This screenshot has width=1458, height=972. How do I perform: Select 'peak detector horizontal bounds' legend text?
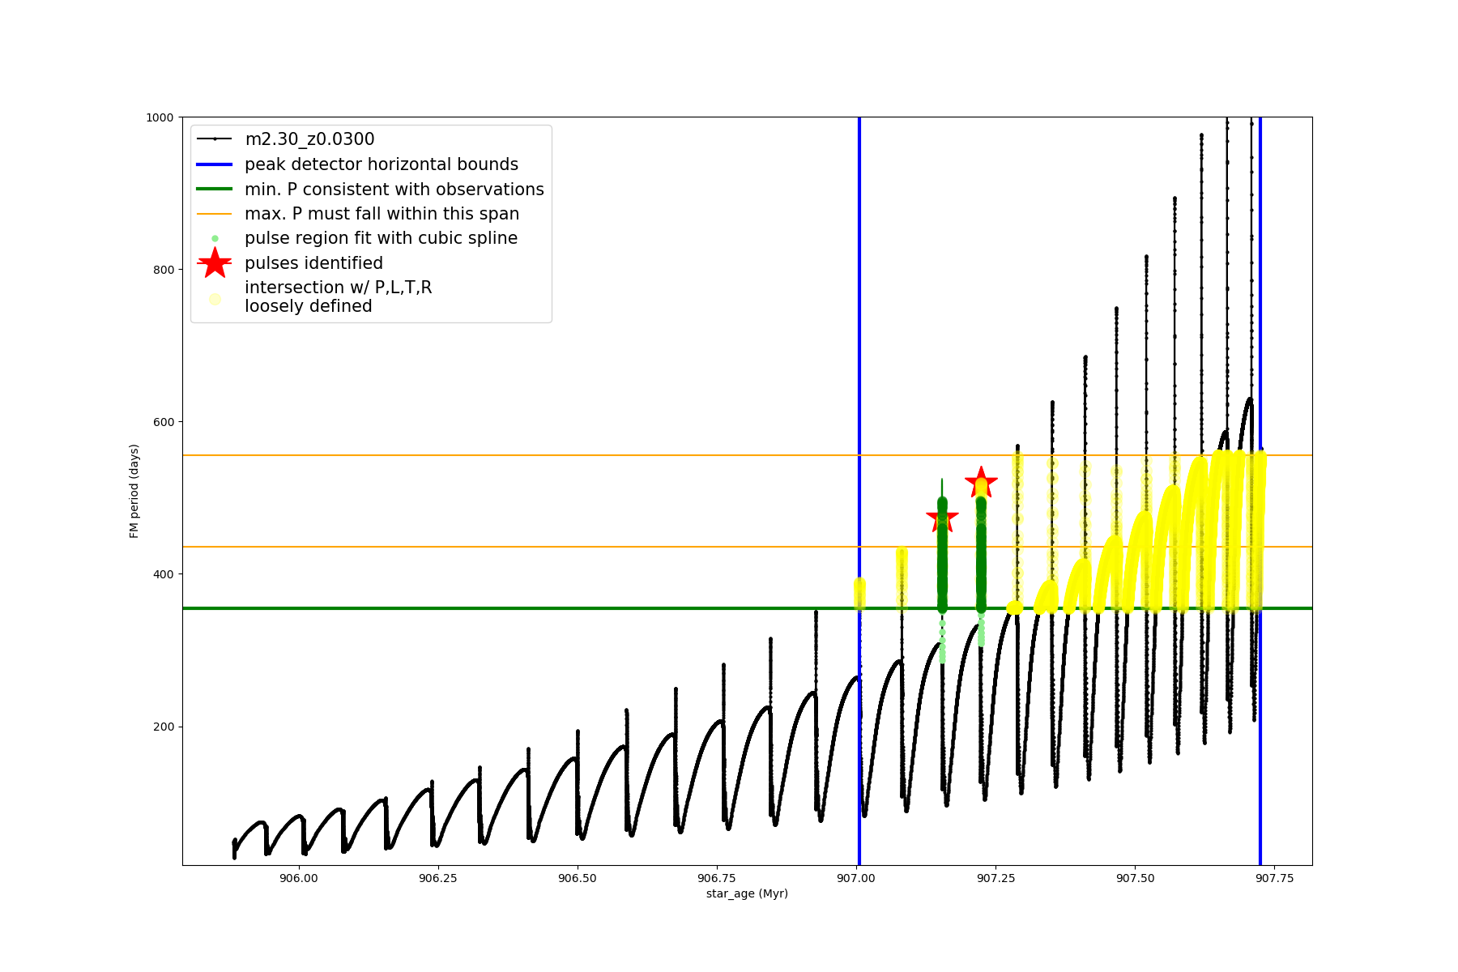click(381, 164)
